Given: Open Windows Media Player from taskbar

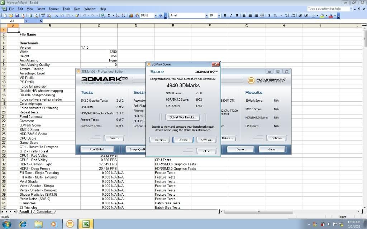Looking at the screenshot, I should [x=54, y=224].
